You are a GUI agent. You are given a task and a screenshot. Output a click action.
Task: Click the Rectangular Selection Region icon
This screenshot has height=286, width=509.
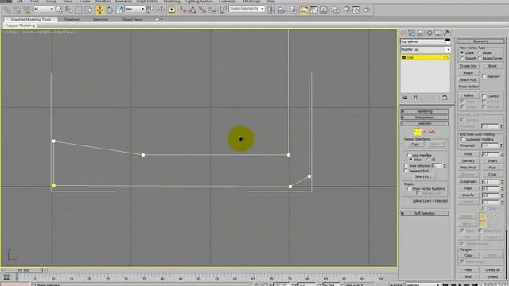point(79,10)
